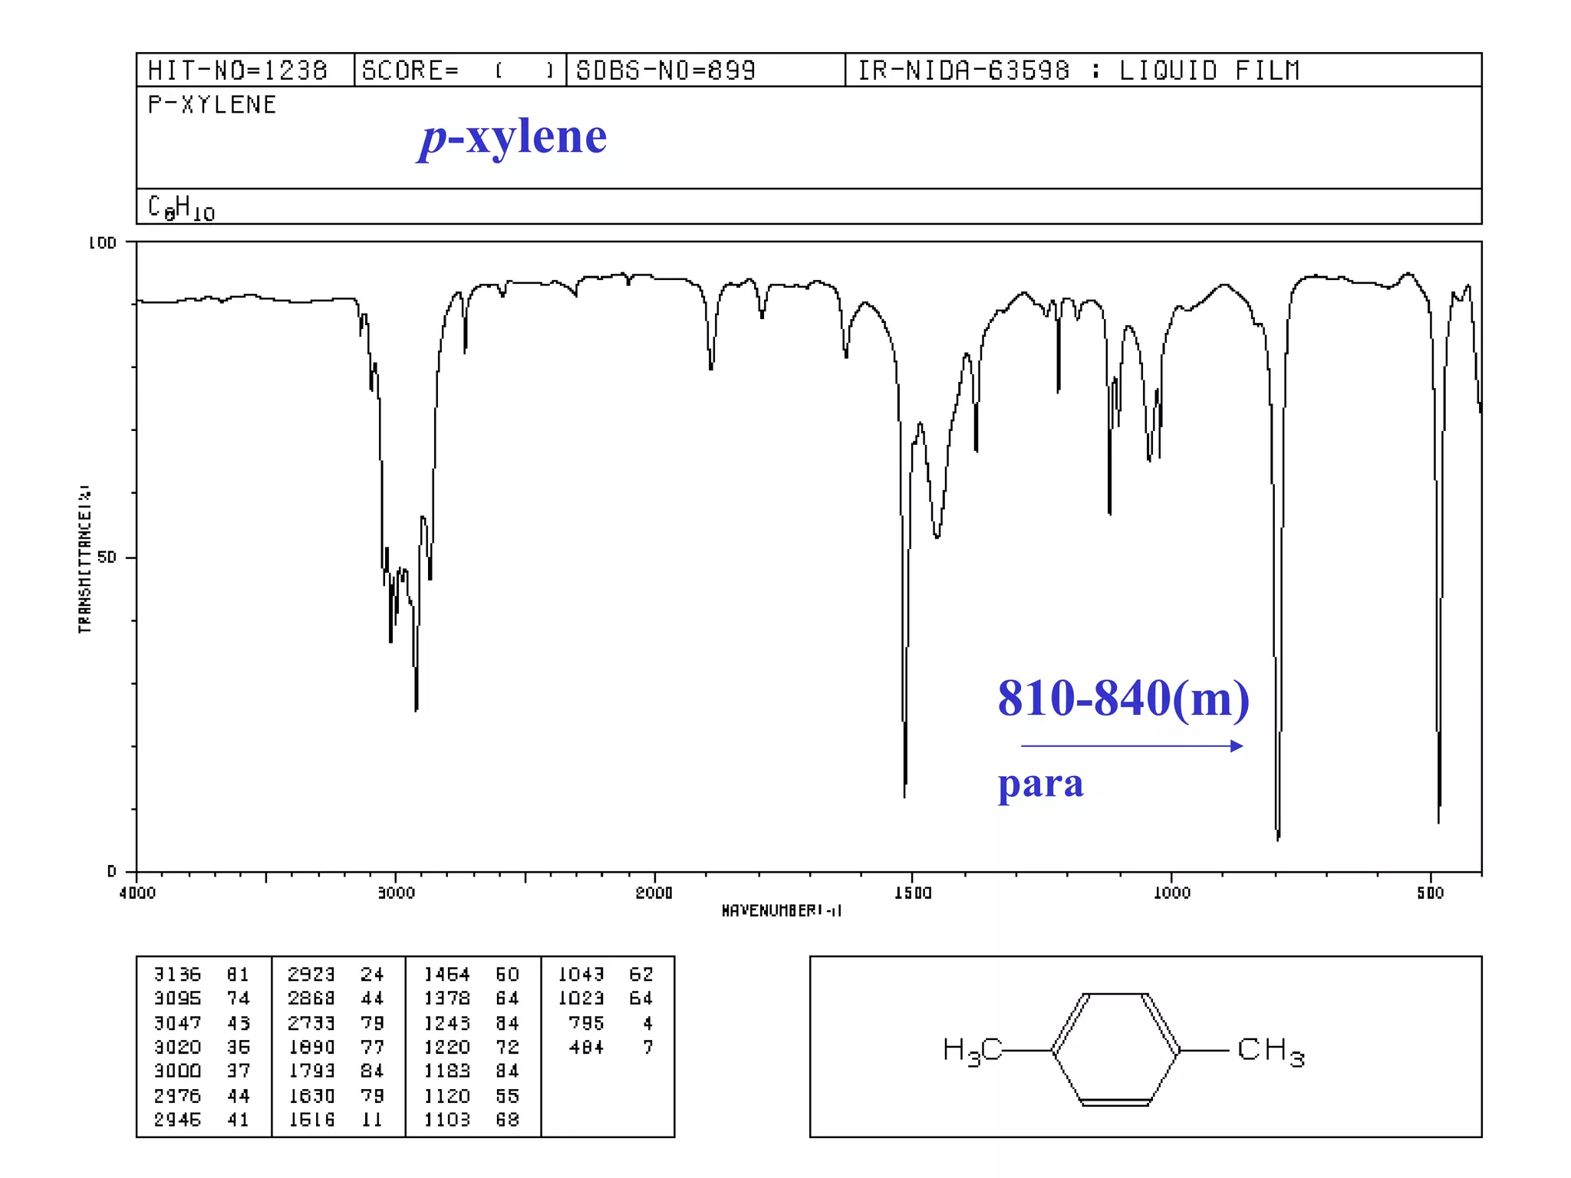Click the WAVENUMBER axis title
Viewport: 1571px width, 1178px height.
pos(782,910)
